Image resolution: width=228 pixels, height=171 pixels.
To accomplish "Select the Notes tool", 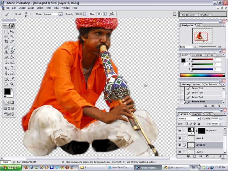I will click(6, 79).
